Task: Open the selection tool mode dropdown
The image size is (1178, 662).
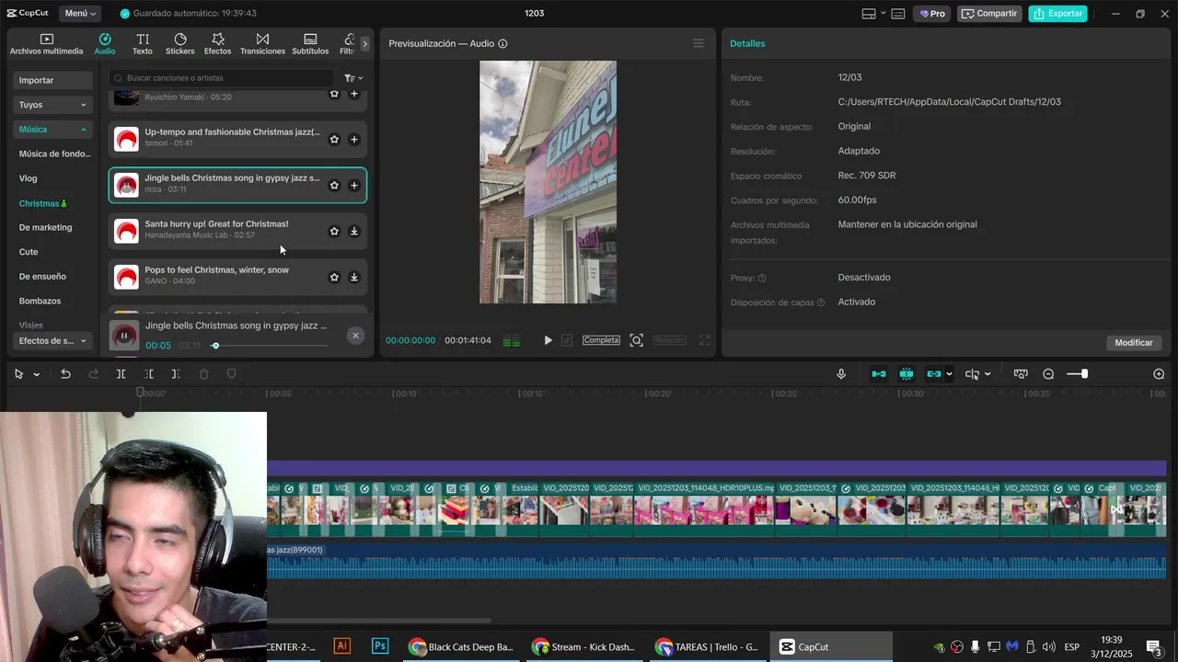Action: 37,374
